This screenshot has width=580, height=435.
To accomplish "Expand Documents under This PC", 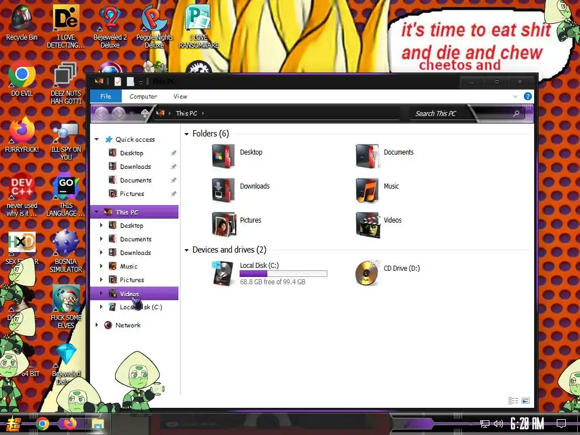I will [x=101, y=239].
